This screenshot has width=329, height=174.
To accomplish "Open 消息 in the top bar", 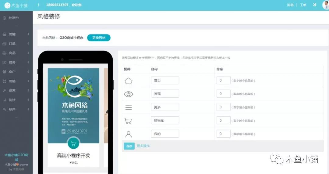I will click(x=290, y=5).
